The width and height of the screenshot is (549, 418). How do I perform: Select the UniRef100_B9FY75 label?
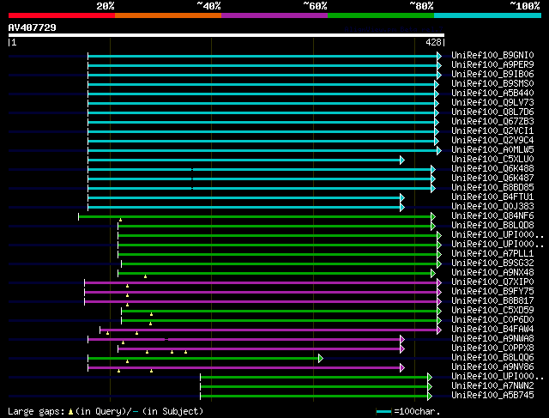(492, 292)
